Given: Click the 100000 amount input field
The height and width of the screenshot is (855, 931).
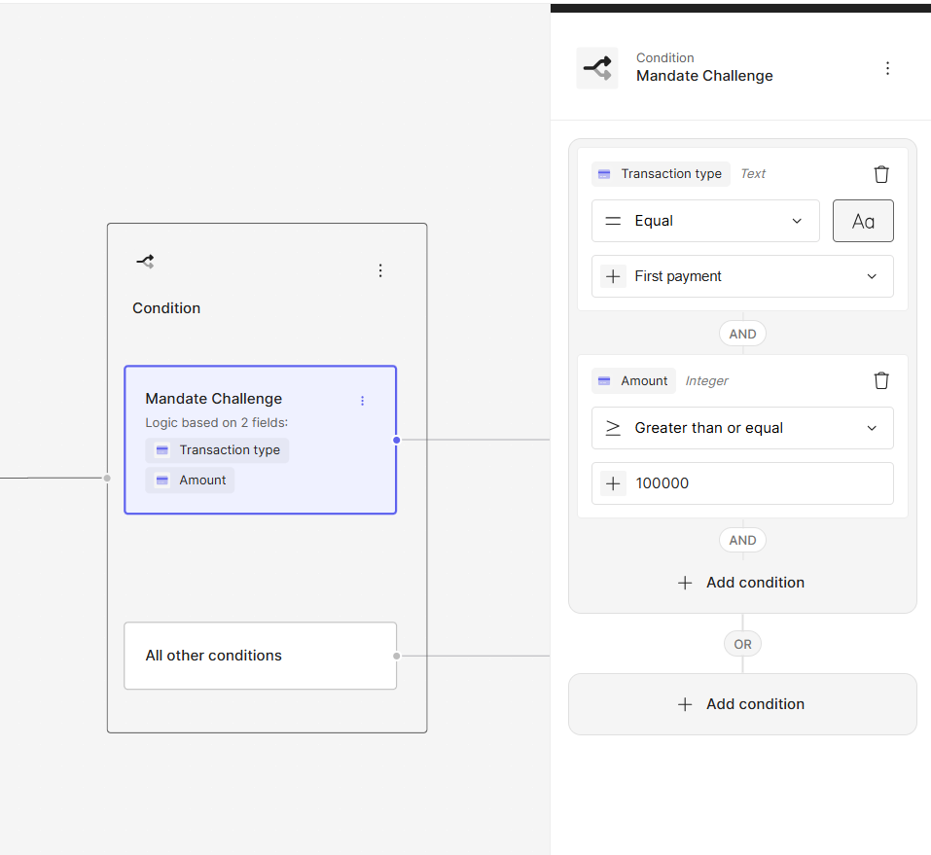Looking at the screenshot, I should pos(743,483).
